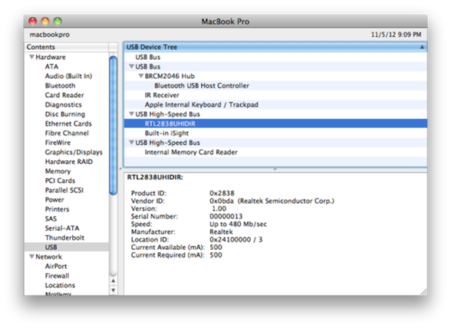Select Bluetooth USB Host Controller
The image size is (451, 328).
(275, 85)
